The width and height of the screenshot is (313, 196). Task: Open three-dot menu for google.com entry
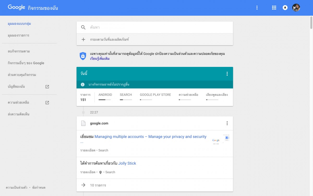point(227,123)
